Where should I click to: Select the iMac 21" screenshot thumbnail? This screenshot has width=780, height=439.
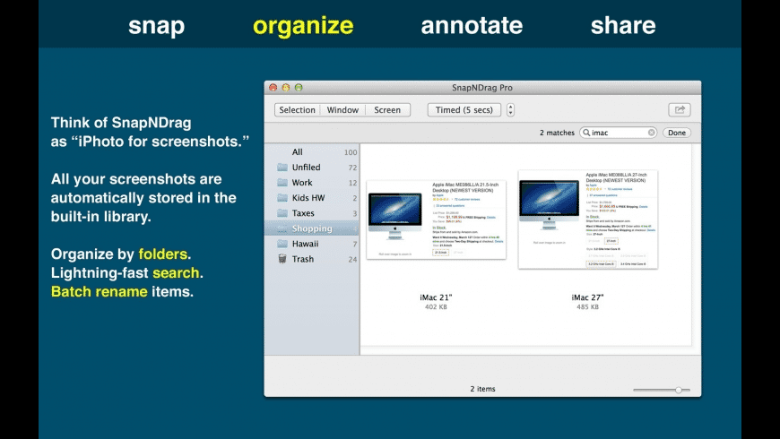click(x=437, y=219)
